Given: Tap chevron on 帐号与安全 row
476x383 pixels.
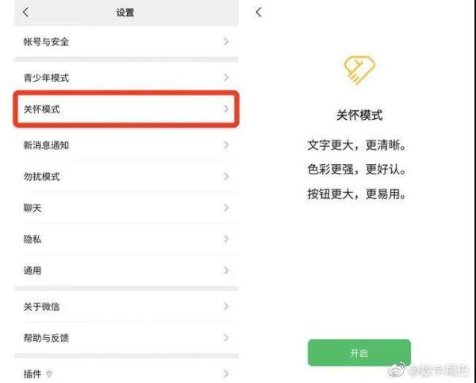Looking at the screenshot, I should (226, 41).
